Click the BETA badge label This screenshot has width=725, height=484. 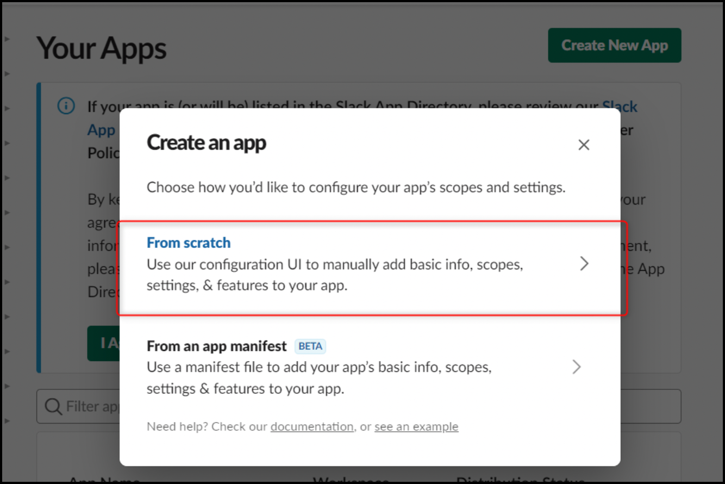click(310, 346)
